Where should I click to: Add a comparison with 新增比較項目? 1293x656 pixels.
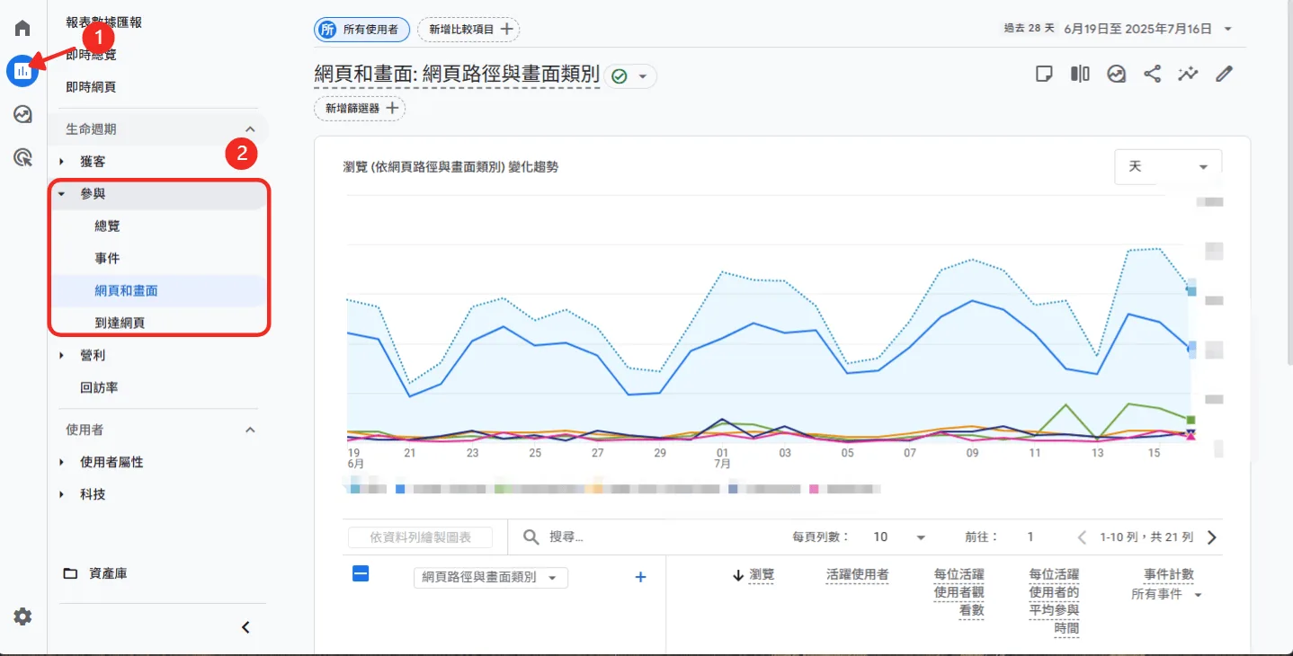468,29
